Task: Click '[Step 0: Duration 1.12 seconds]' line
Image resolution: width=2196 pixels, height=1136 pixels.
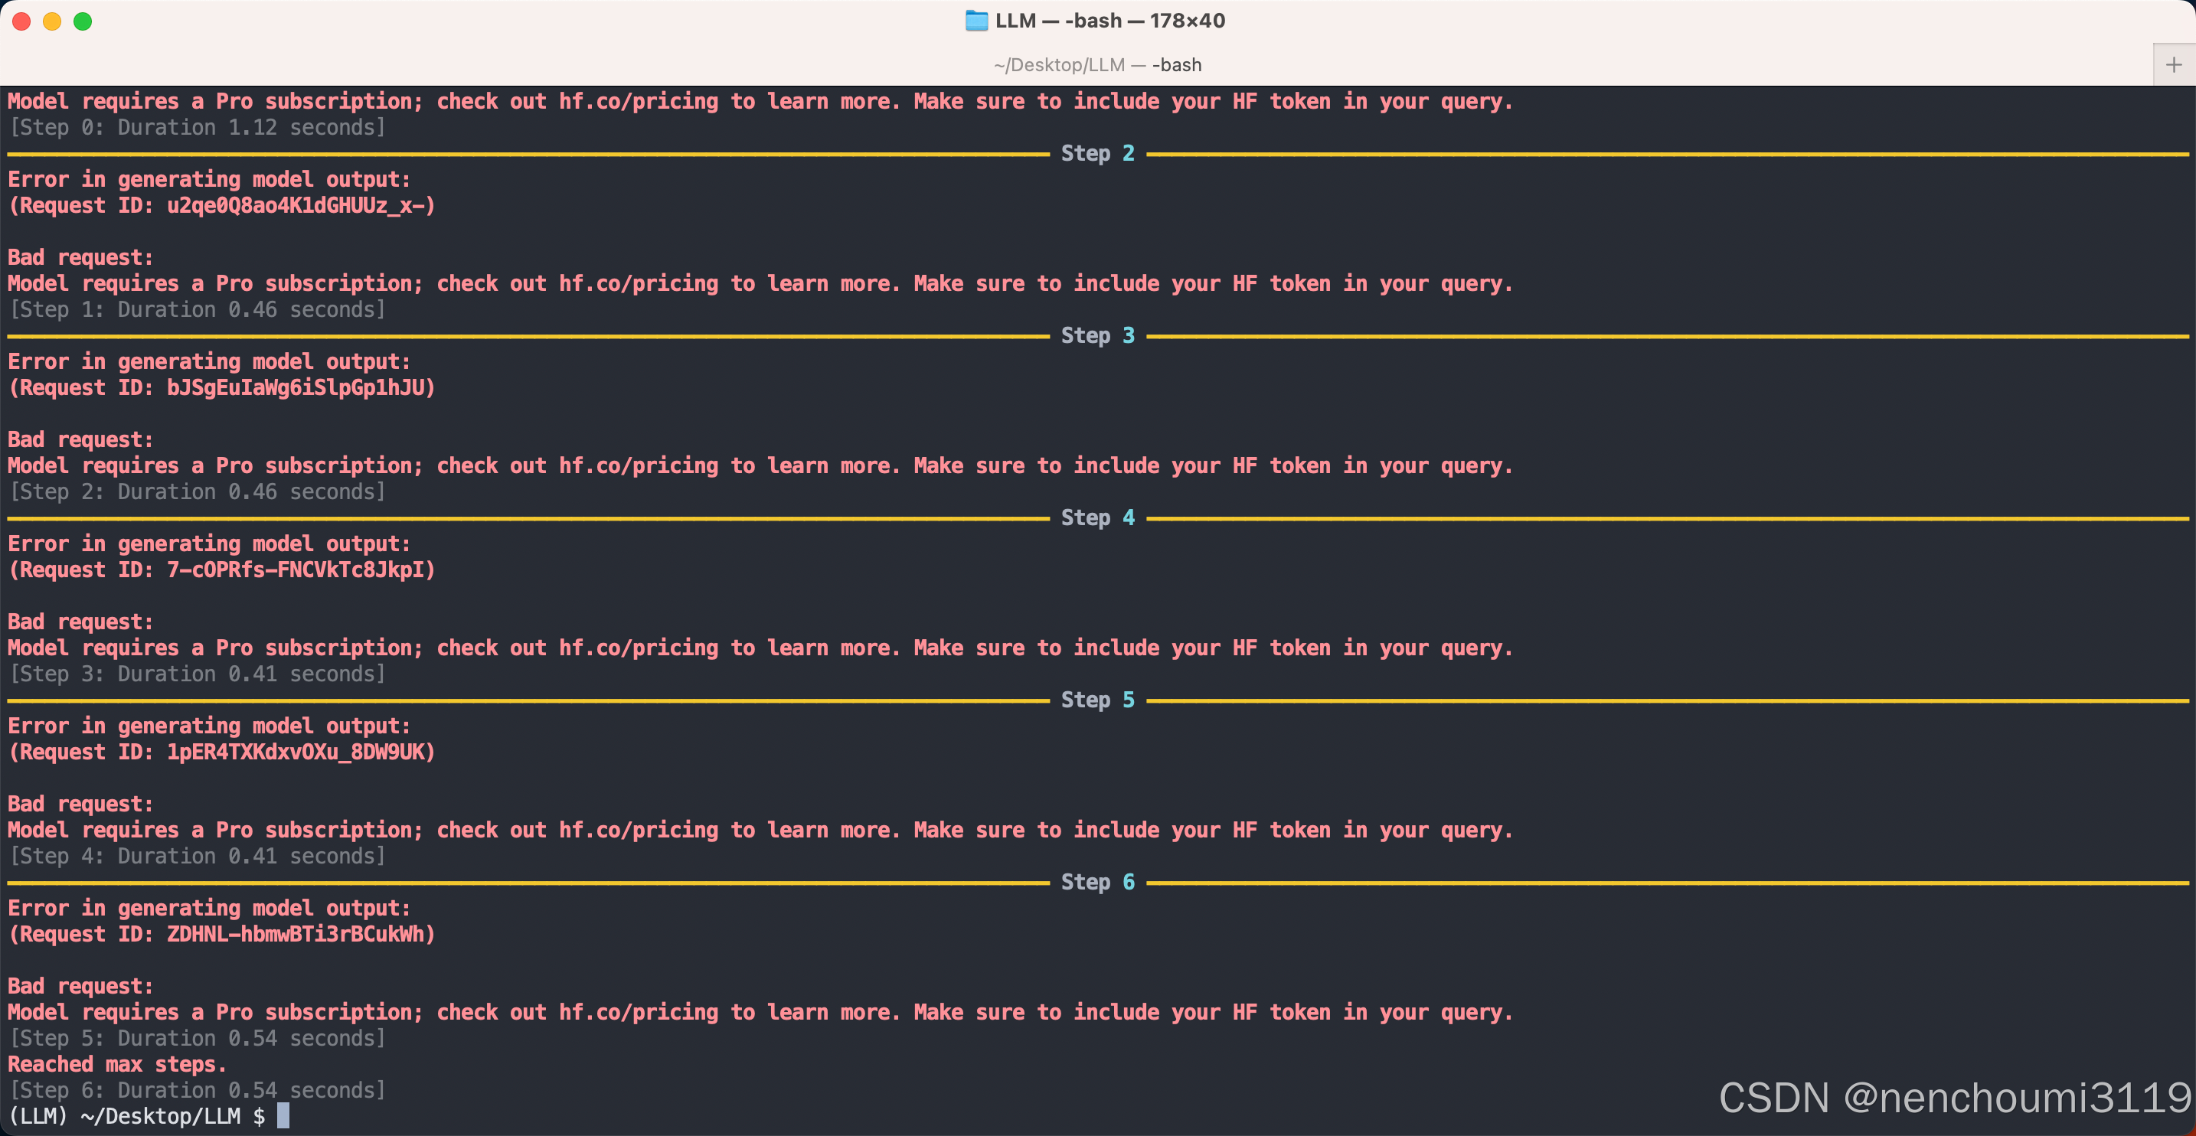Action: (197, 128)
